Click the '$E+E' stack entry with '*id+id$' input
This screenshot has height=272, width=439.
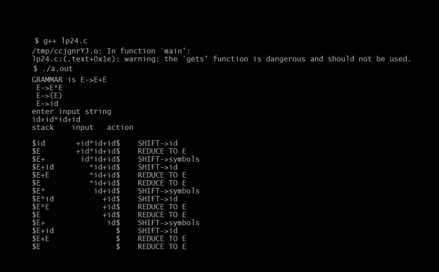tap(41, 175)
